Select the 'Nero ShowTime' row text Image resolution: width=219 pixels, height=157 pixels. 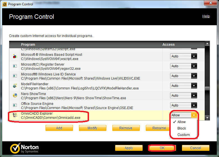pos(33,94)
